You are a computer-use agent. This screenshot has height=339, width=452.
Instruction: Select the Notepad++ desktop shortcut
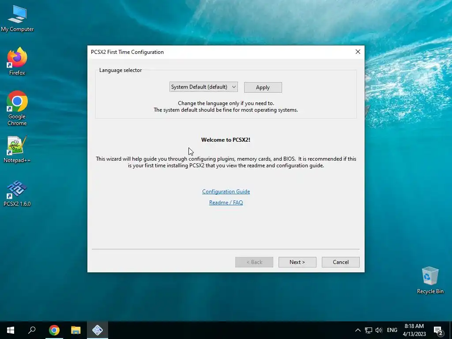coord(17,149)
